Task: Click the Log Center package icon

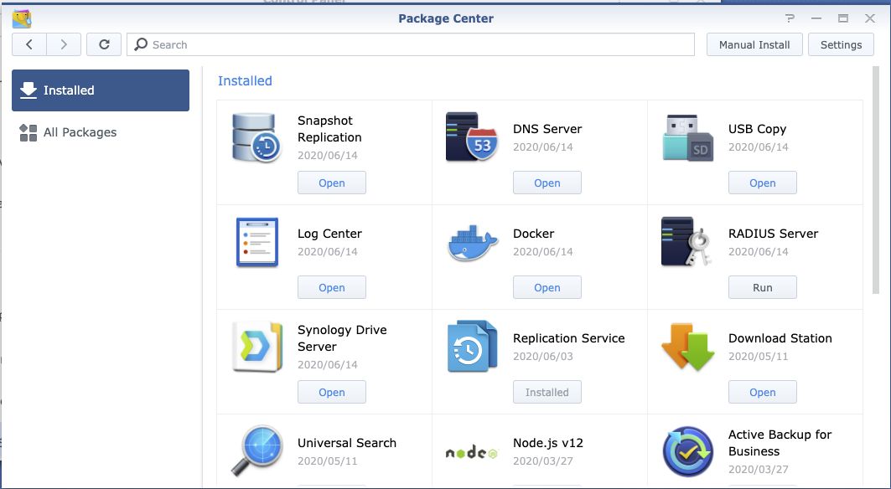Action: pyautogui.click(x=256, y=242)
